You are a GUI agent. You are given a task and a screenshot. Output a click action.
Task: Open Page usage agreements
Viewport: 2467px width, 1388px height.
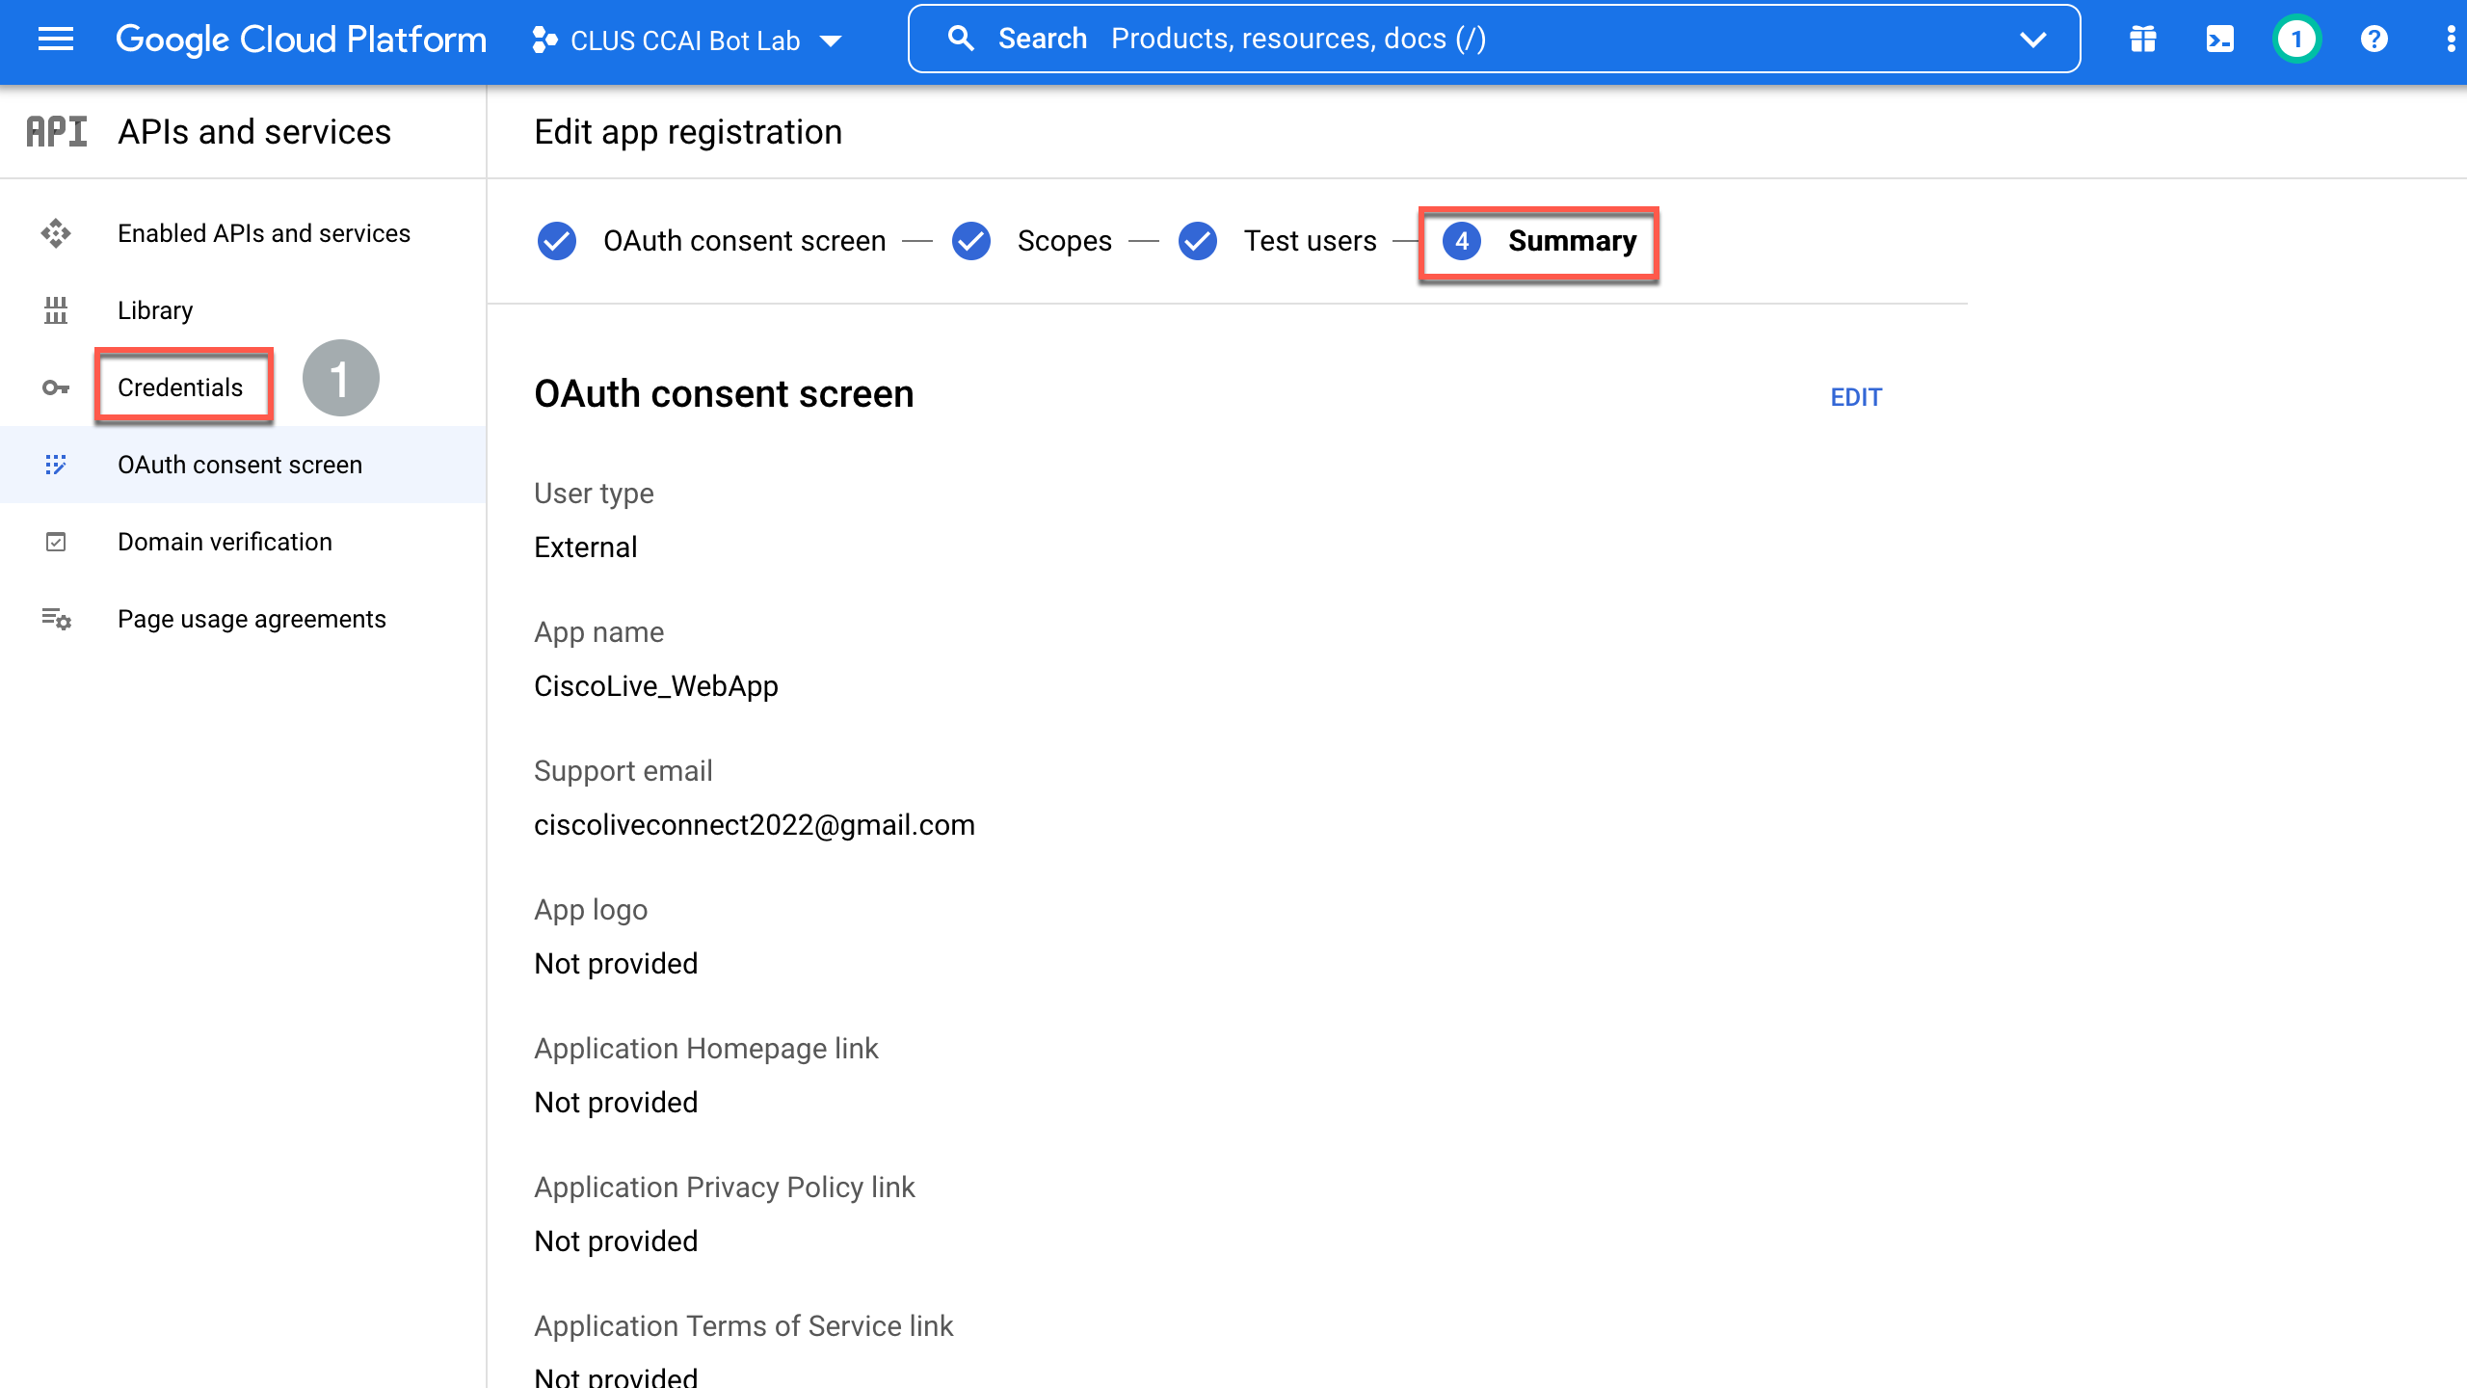tap(243, 619)
